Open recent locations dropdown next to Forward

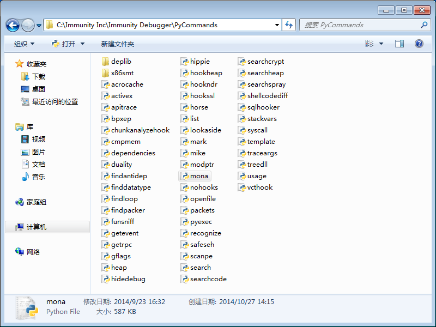(39, 26)
